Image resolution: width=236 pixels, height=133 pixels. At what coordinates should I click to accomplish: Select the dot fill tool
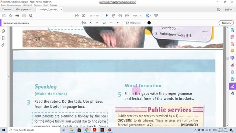tap(118, 23)
